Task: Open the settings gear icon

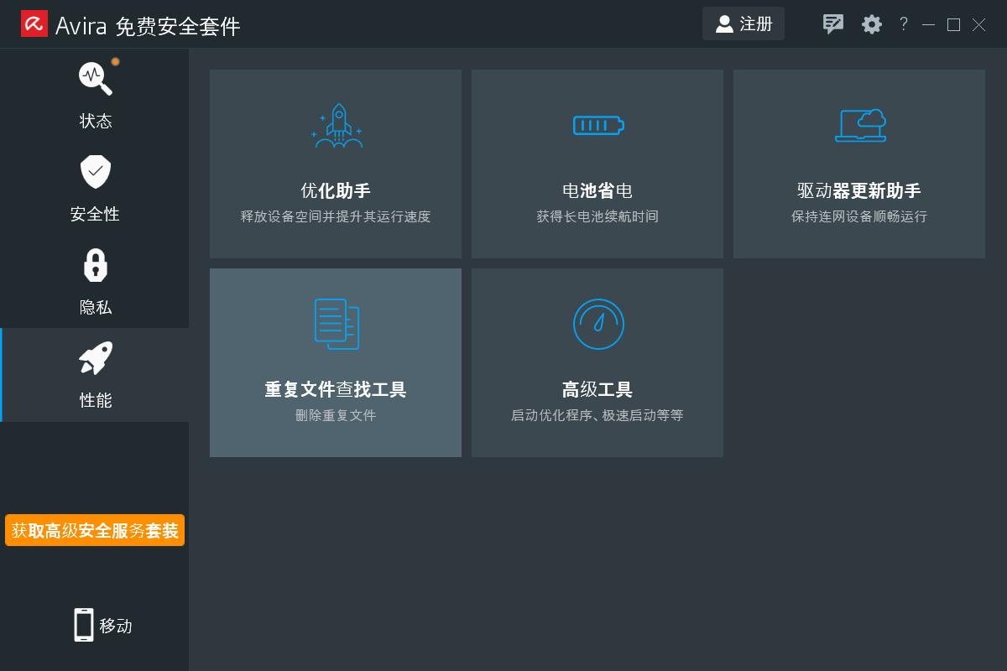Action: pos(871,23)
